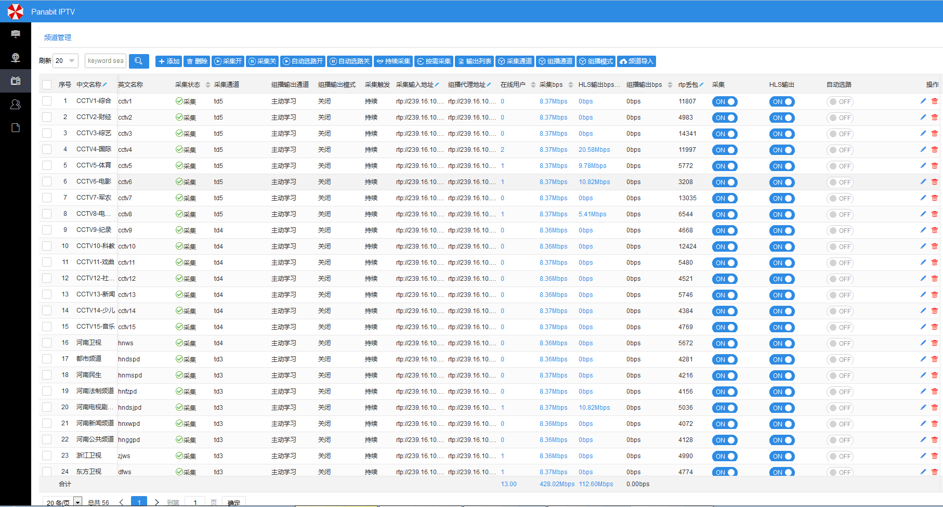Click the 组播模式 button
943x507 pixels.
596,61
